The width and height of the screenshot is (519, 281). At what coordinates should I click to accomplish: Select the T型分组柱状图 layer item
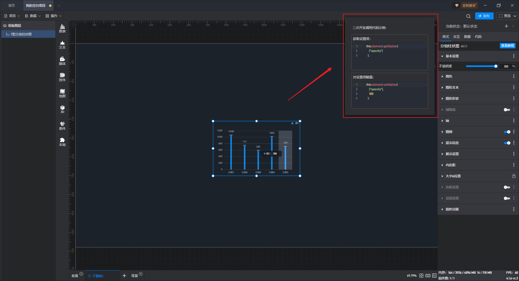(x=21, y=34)
